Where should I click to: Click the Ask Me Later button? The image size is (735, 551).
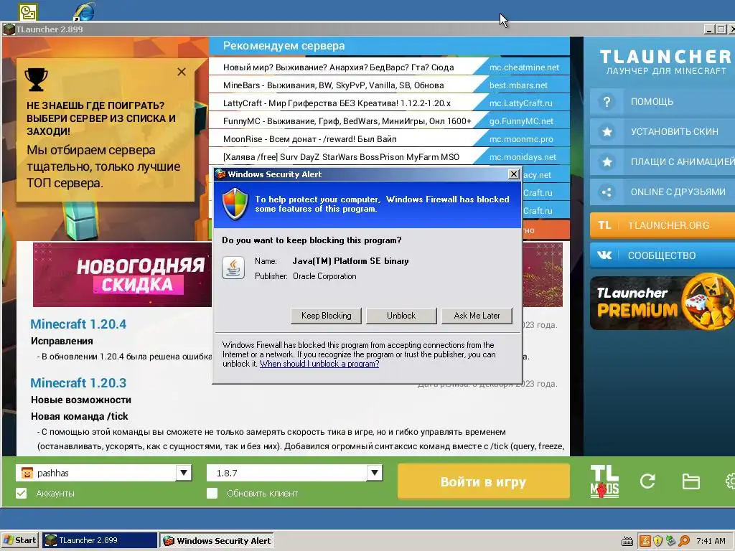pyautogui.click(x=477, y=316)
